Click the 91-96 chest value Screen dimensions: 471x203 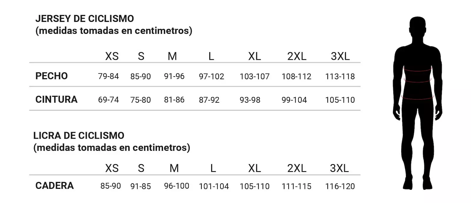[174, 76]
